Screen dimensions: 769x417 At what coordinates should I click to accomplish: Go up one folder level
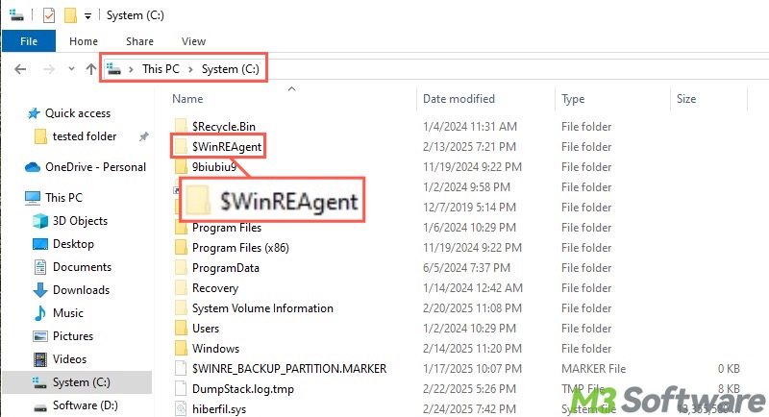click(90, 69)
